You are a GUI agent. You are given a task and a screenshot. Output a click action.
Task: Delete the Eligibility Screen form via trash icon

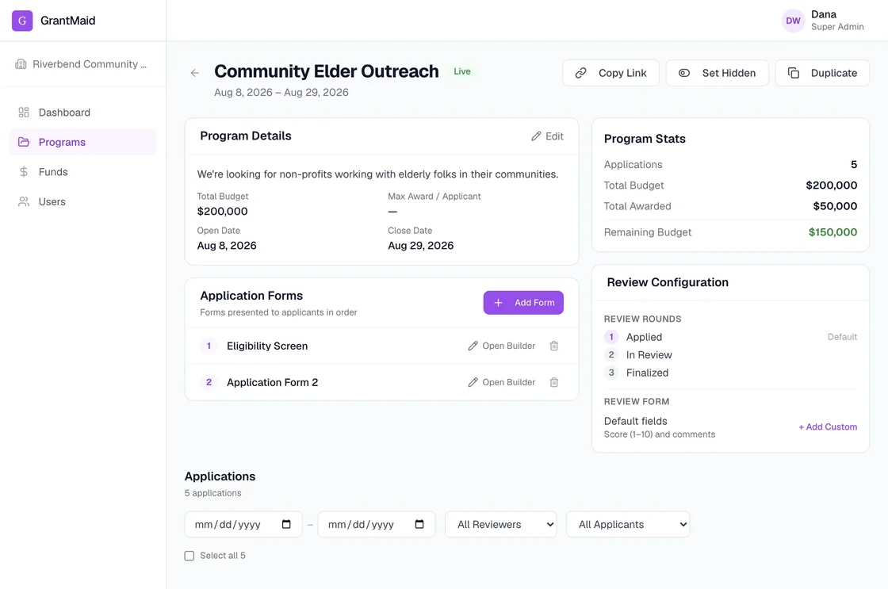point(554,346)
